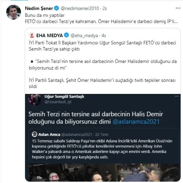Screen dimensions: 183x183
Task: Click the 2s timestamp on Nedim's tweet
Action: 105,8
